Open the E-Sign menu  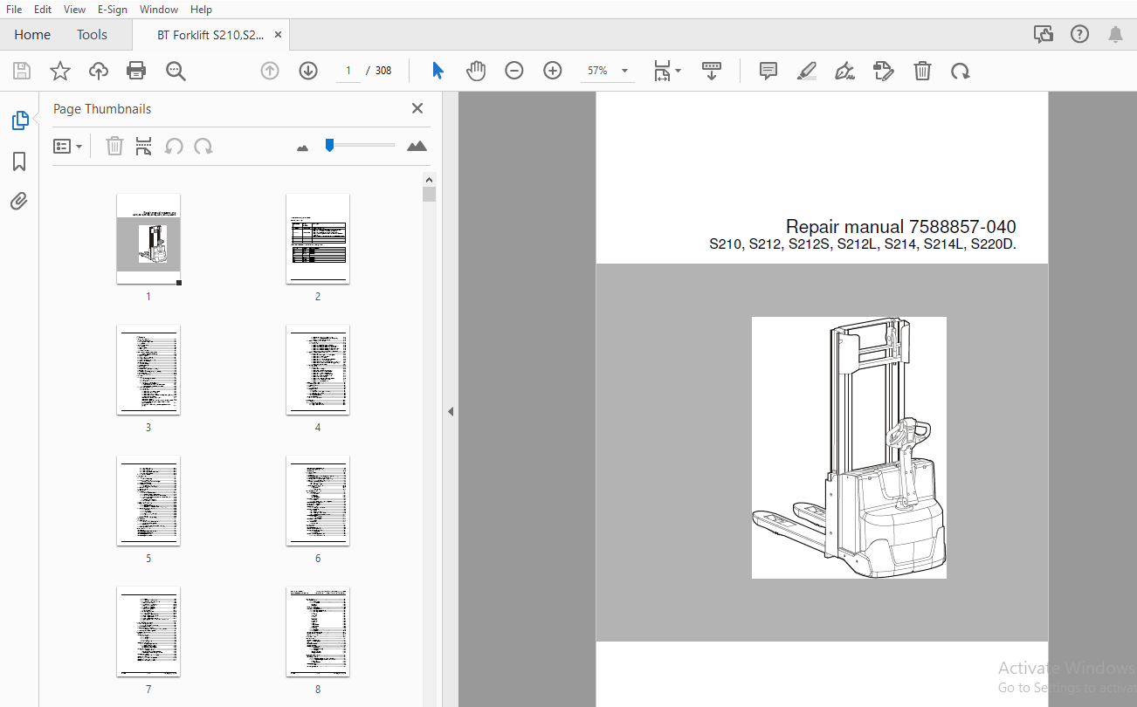coord(112,9)
